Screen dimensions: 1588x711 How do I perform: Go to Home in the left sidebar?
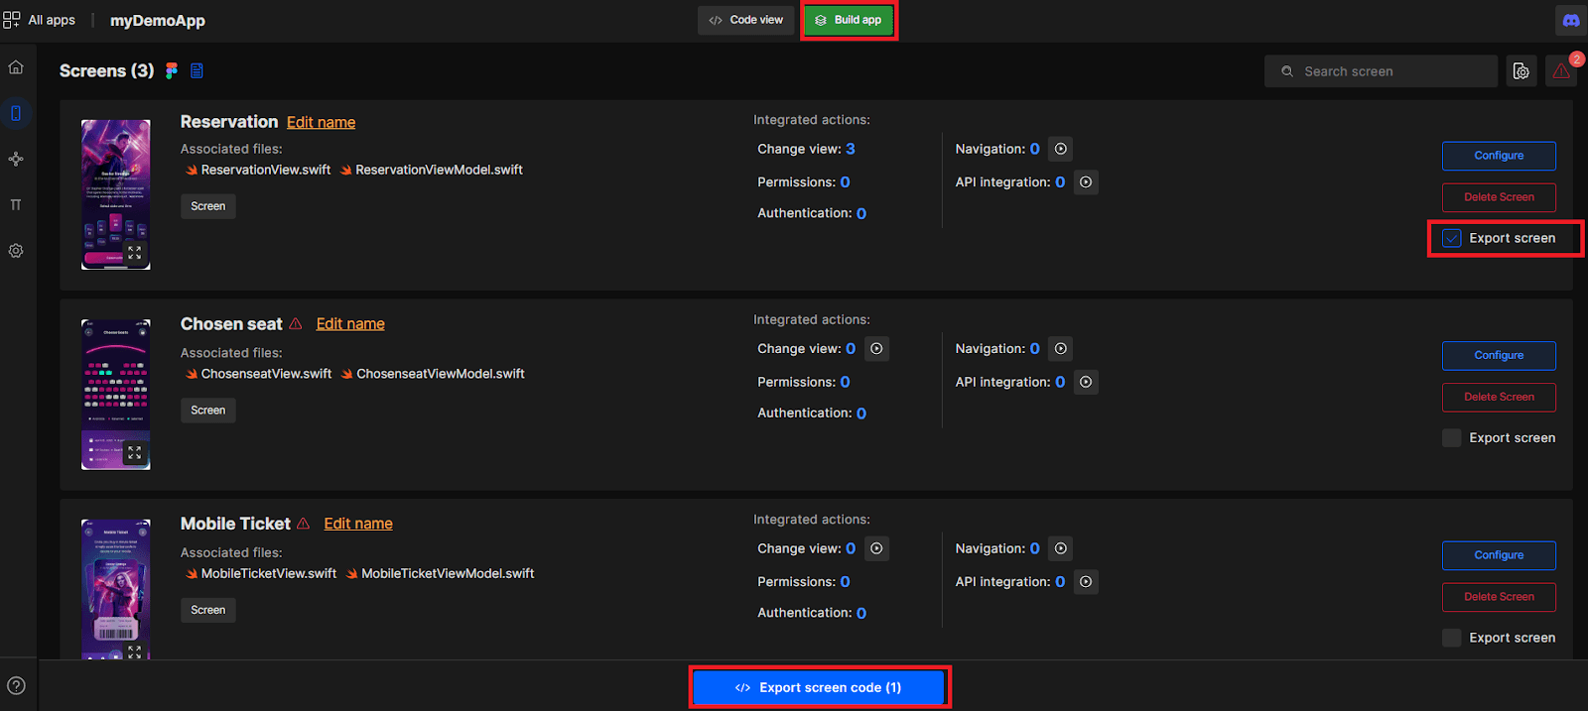(16, 67)
